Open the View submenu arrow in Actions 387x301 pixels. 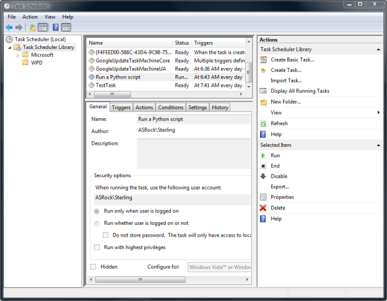point(378,113)
